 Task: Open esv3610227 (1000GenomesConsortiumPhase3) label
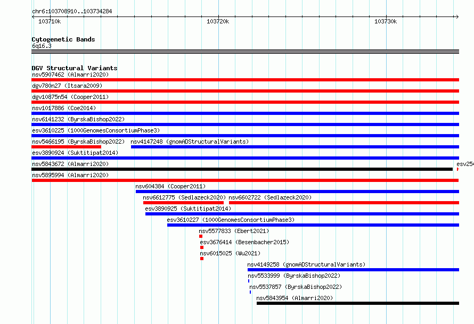(231, 220)
